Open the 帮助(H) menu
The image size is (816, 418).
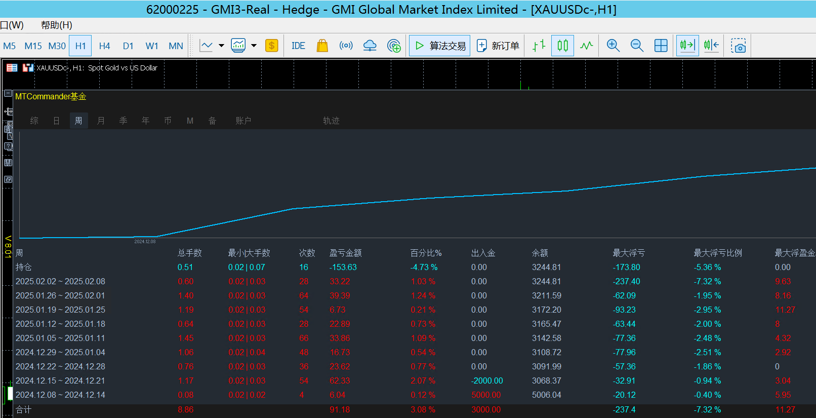click(x=57, y=25)
